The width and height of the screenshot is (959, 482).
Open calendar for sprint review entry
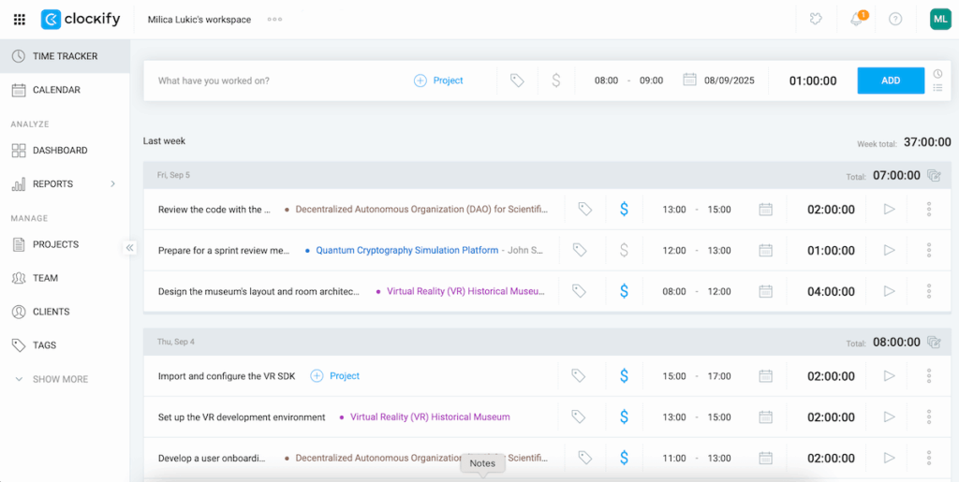click(x=765, y=250)
